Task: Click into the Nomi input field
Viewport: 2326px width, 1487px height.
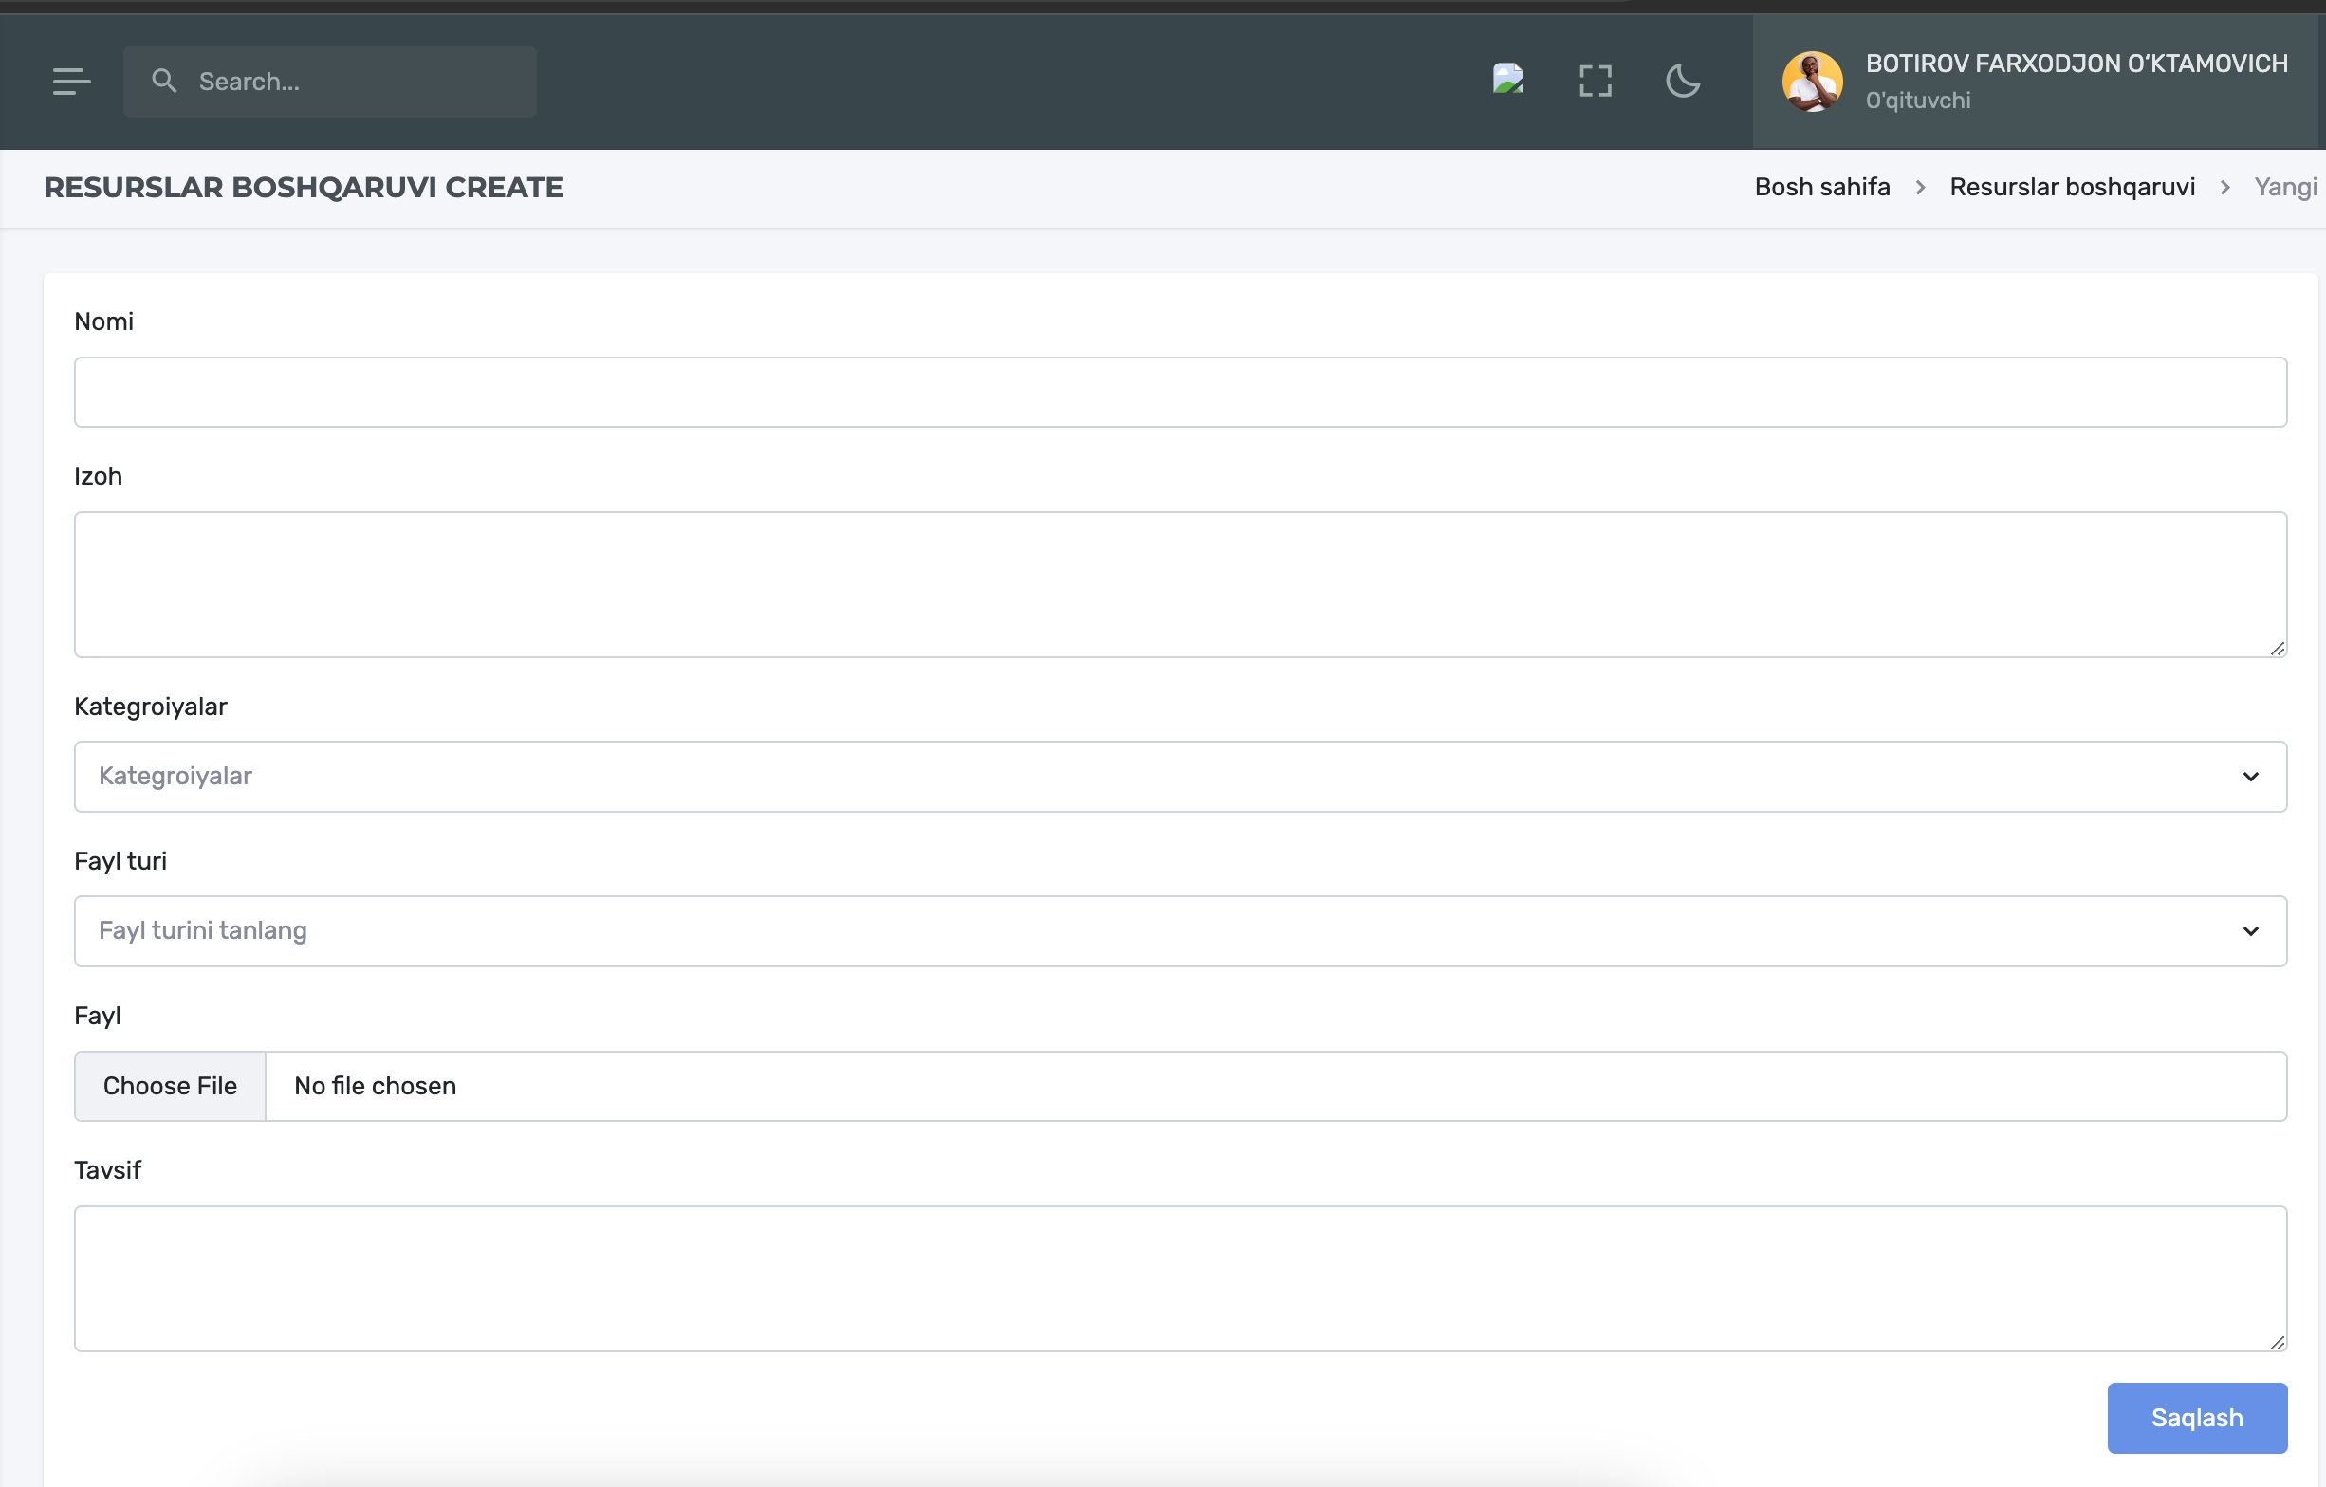Action: pos(1180,392)
